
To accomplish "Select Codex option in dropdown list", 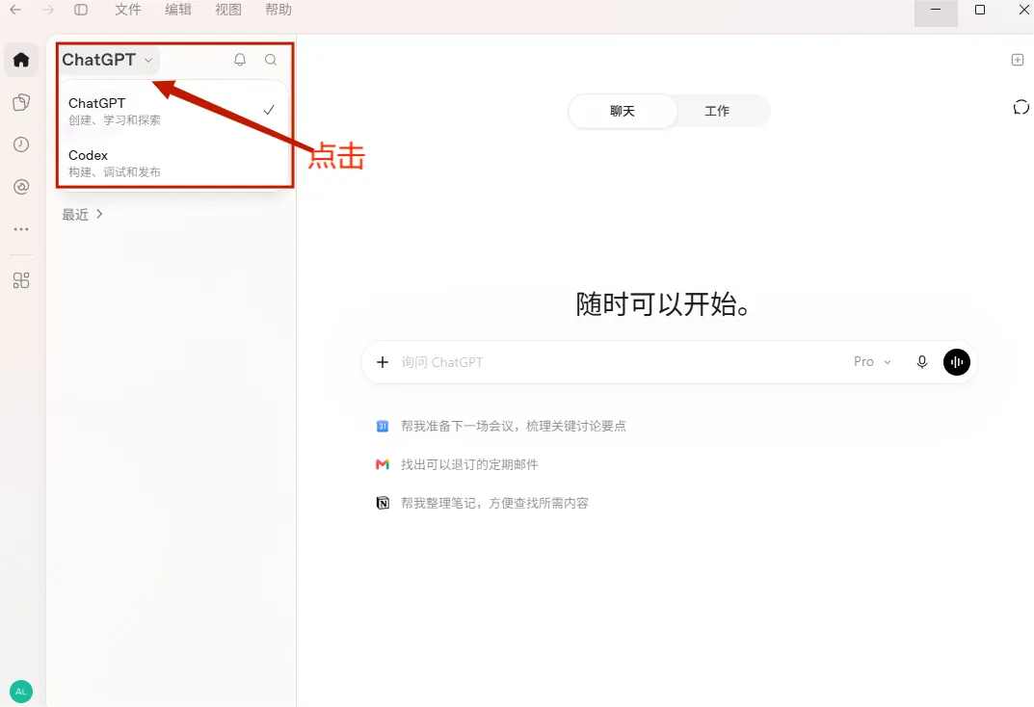I will [172, 163].
